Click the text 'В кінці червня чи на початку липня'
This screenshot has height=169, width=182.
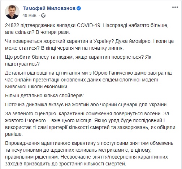click(x=82, y=48)
